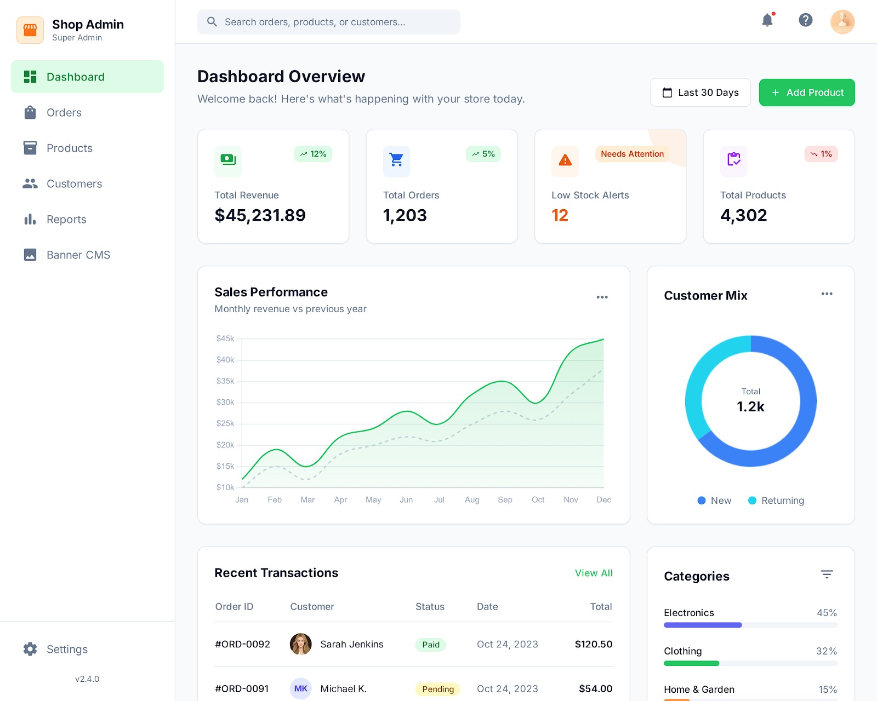Expand the Customer Mix more options menu
The width and height of the screenshot is (877, 701).
coord(827,294)
